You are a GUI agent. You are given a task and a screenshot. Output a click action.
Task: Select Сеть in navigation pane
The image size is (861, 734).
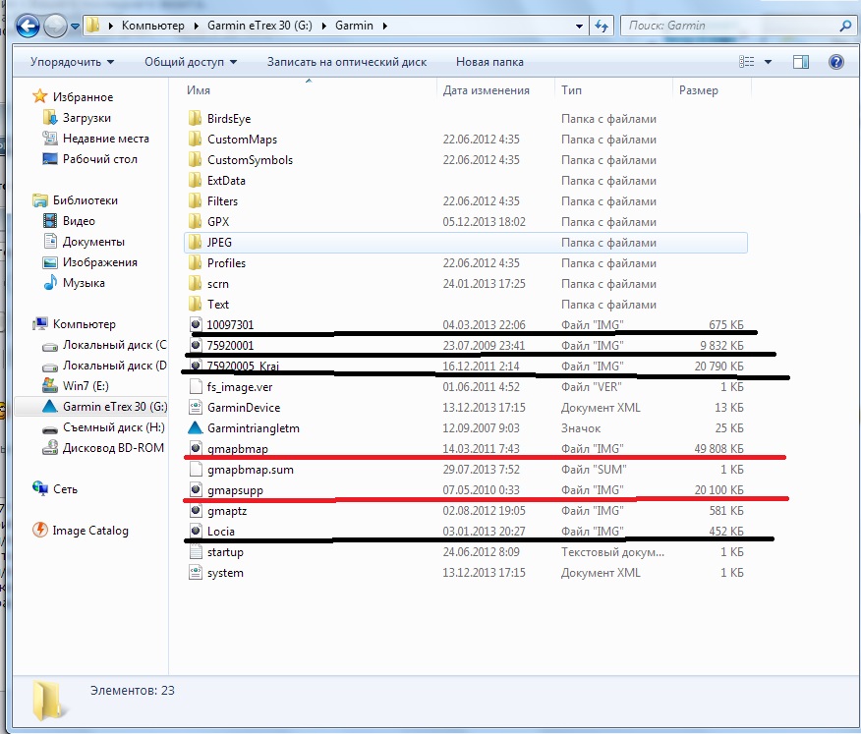55,489
